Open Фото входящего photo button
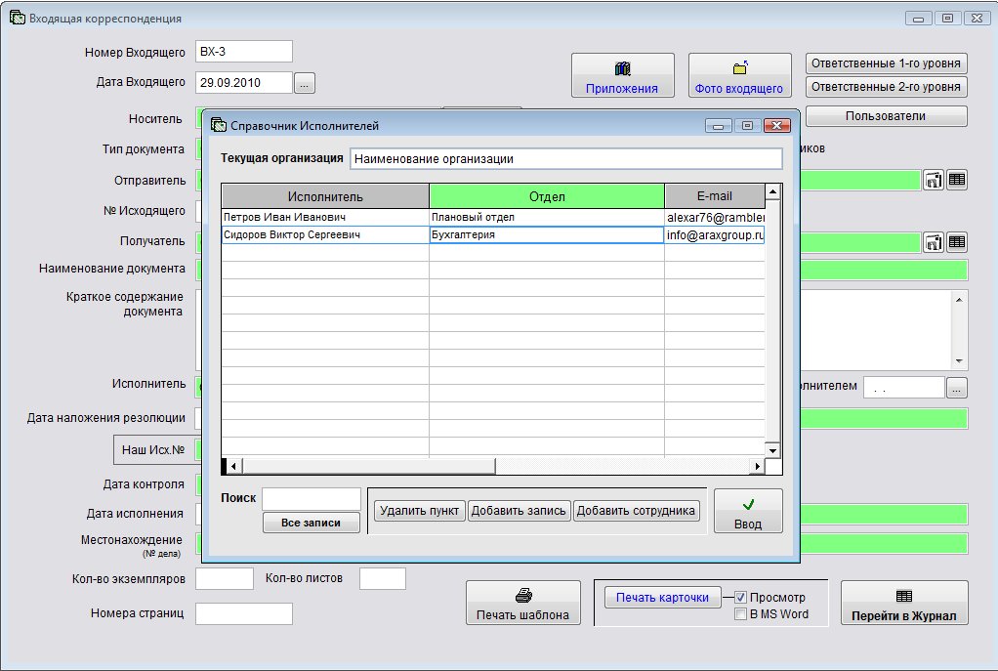Image resolution: width=998 pixels, height=671 pixels. (x=739, y=76)
